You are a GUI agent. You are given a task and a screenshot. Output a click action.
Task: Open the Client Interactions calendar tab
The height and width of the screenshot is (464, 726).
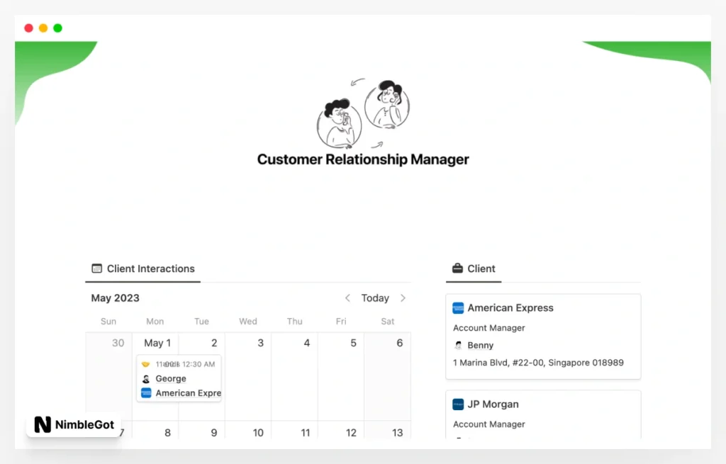click(143, 268)
